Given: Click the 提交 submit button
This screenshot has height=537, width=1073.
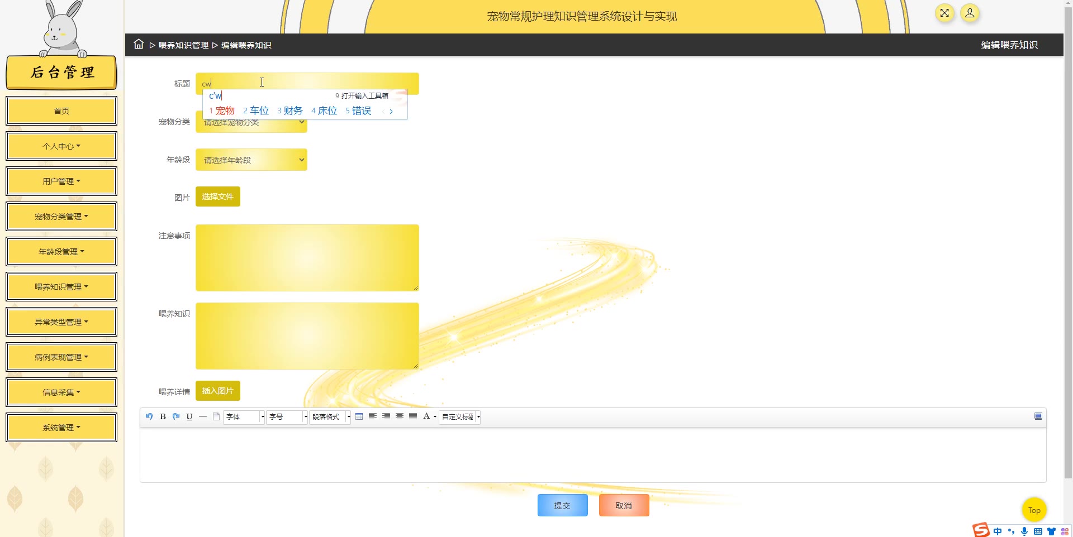Looking at the screenshot, I should pyautogui.click(x=563, y=505).
